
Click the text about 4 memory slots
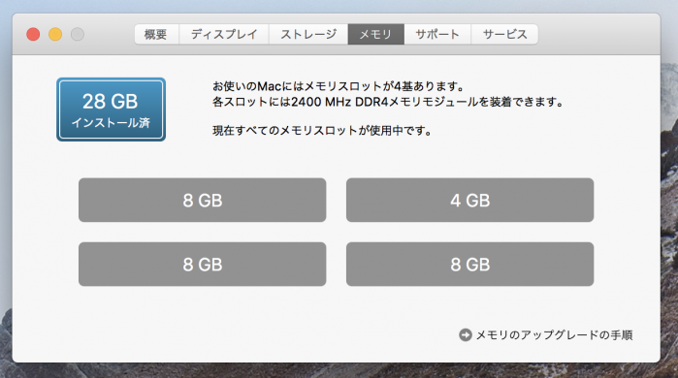(339, 86)
